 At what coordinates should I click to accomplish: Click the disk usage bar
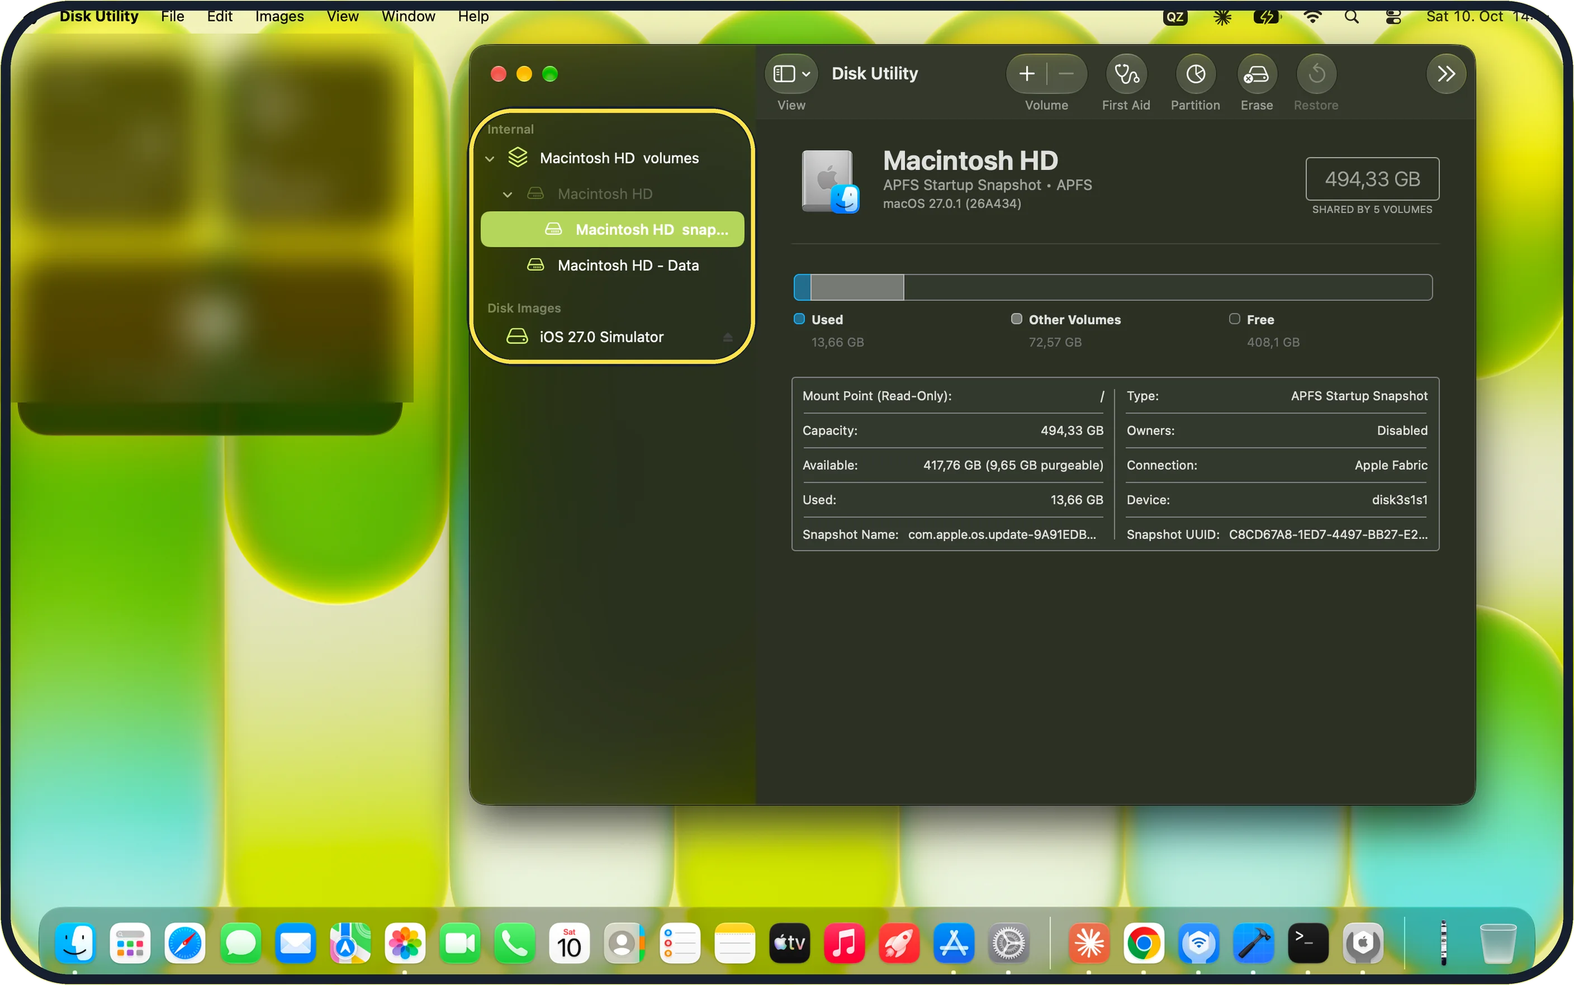1112,287
